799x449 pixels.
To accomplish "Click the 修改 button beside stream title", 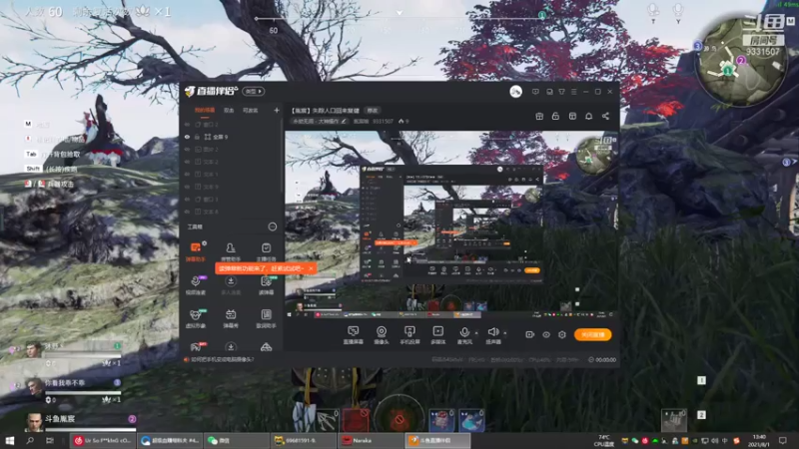I will 373,111.
